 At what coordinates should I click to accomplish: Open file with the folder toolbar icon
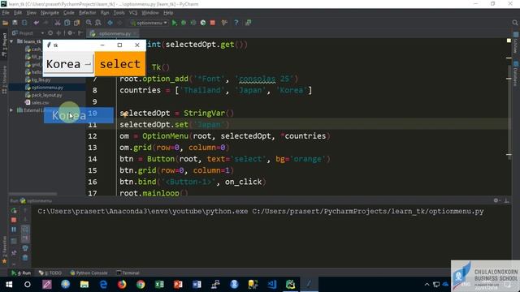(6, 23)
